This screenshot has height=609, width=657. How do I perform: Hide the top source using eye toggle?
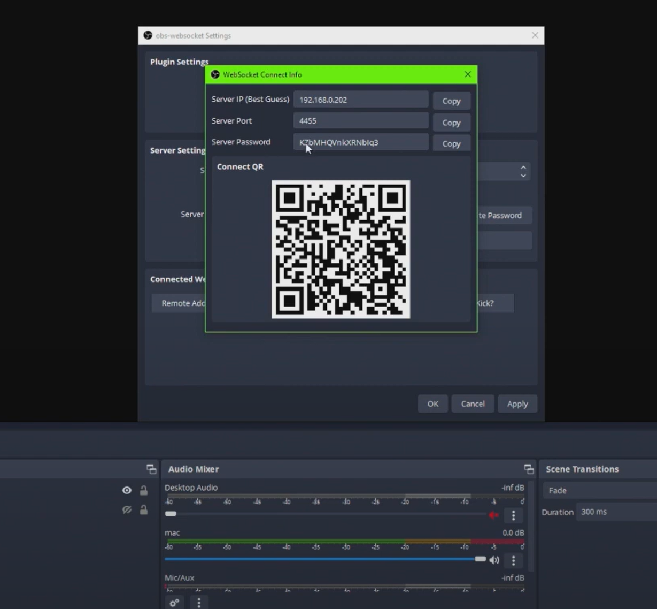click(x=127, y=490)
